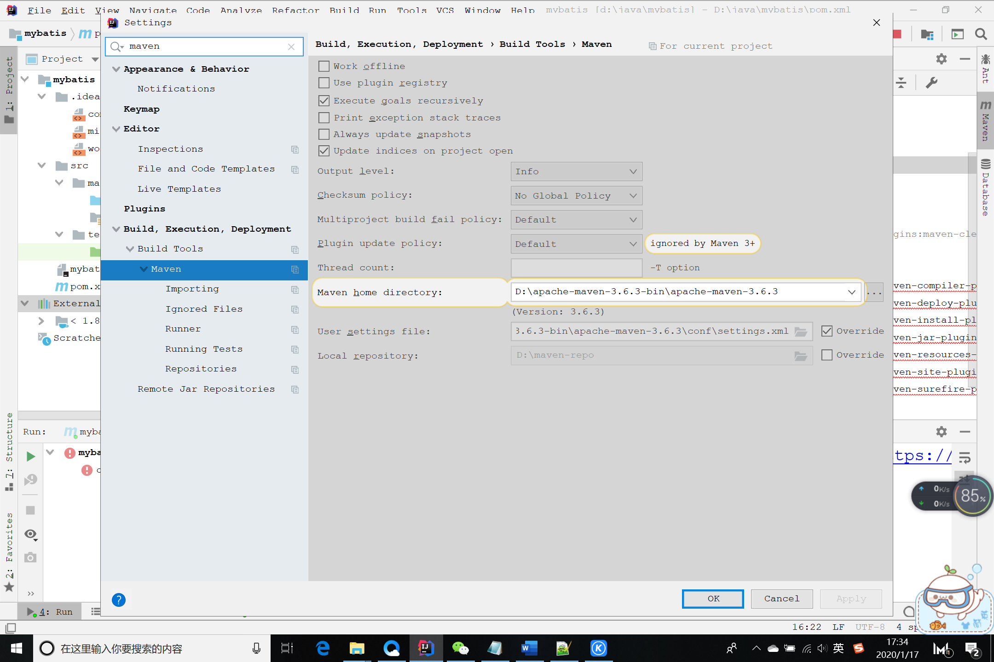Open Word from the taskbar
The image size is (994, 662).
[529, 648]
